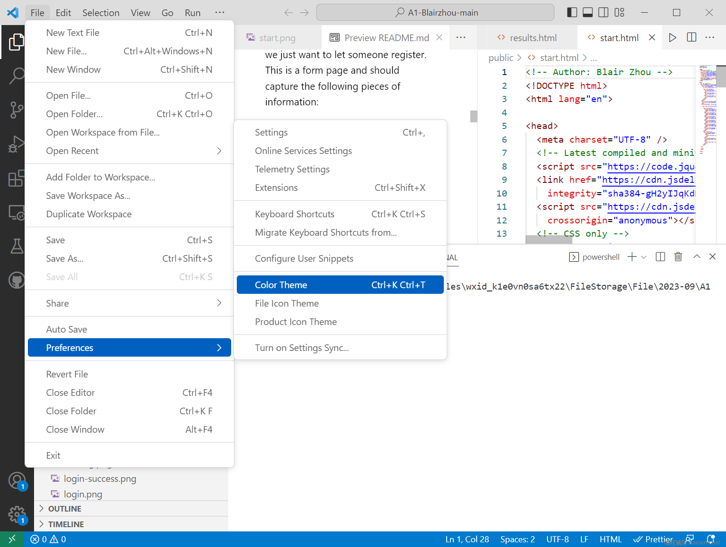Click Turn on Settings Sync
Image resolution: width=726 pixels, height=547 pixels.
(340, 348)
